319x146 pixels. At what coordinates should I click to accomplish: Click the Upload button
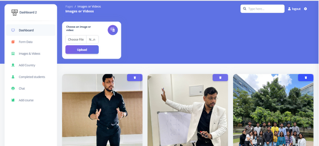[x=82, y=50]
